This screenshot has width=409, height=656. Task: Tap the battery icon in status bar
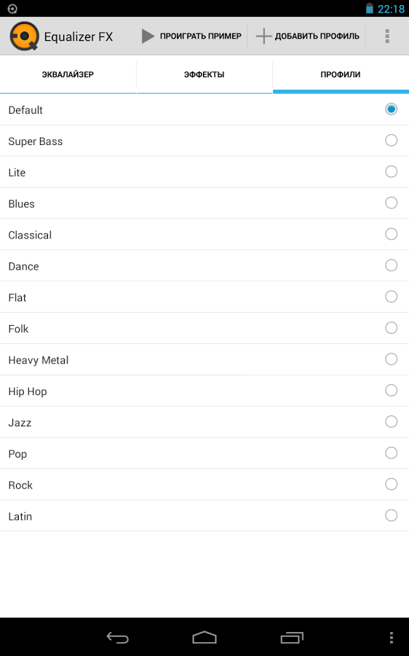[369, 8]
